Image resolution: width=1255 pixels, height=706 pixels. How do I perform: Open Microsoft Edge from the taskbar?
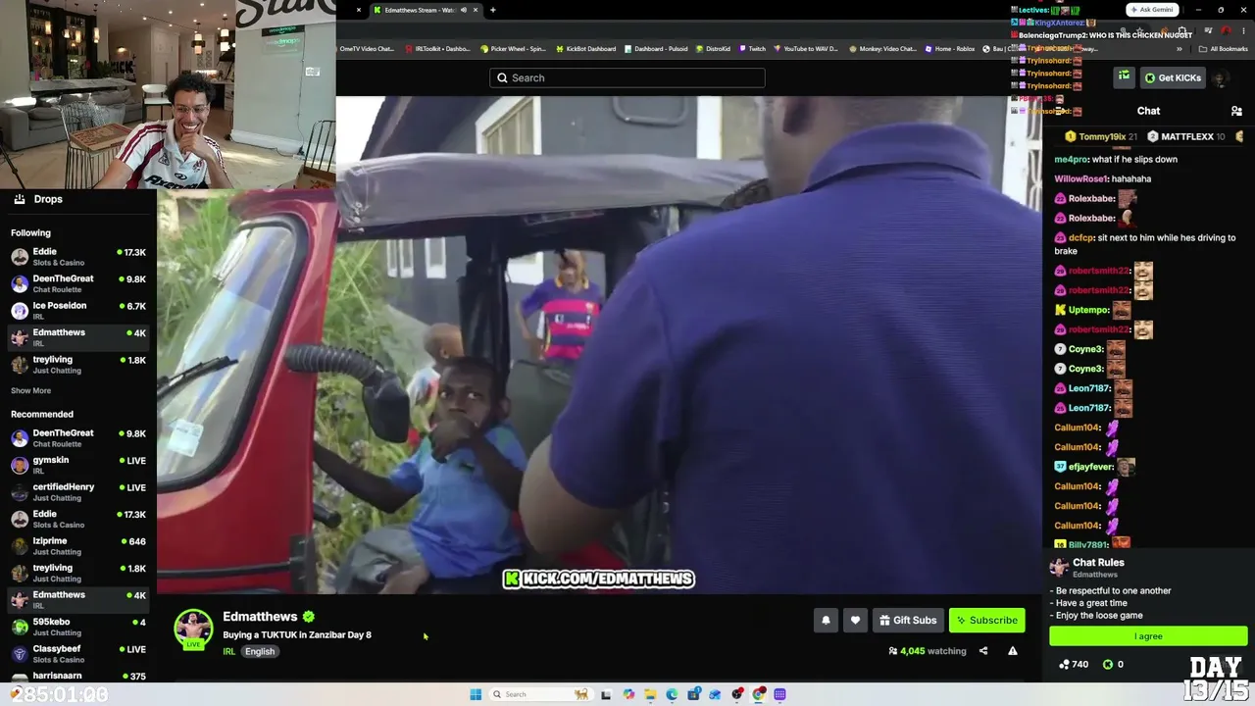tap(672, 694)
